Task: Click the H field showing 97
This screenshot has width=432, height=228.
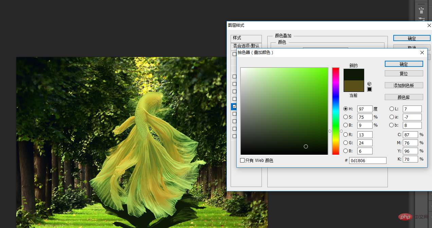Action: tap(365, 109)
